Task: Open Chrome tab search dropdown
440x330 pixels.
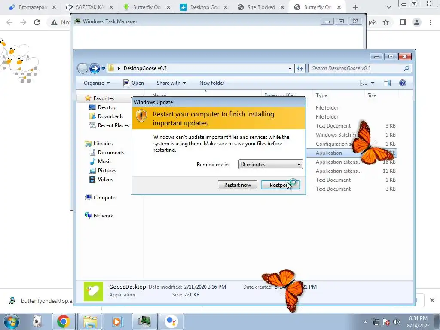Action: (x=388, y=7)
